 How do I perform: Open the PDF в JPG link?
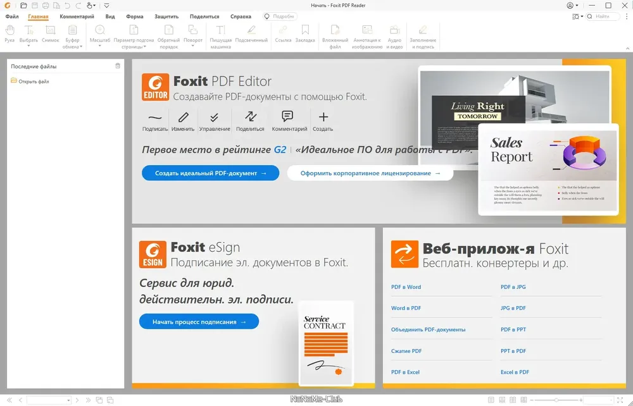[513, 287]
